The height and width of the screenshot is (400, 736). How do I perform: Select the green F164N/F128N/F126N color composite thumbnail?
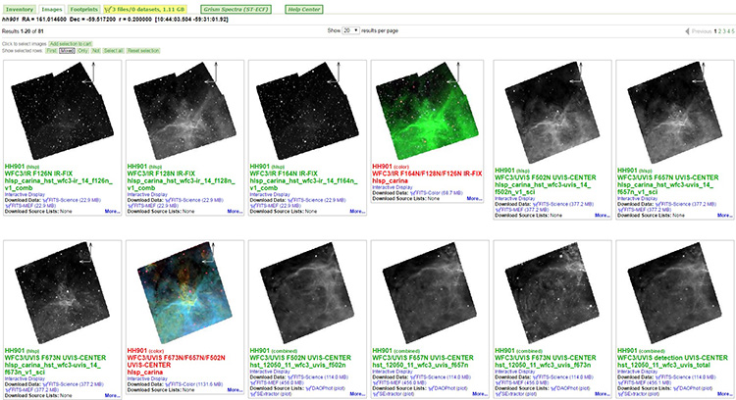tap(427, 108)
